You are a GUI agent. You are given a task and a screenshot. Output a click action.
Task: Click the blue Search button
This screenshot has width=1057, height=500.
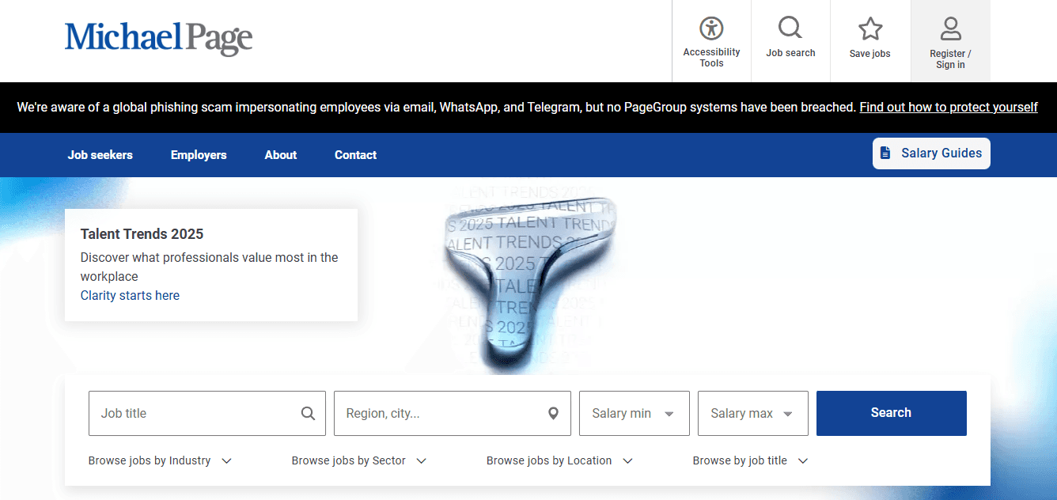point(892,413)
